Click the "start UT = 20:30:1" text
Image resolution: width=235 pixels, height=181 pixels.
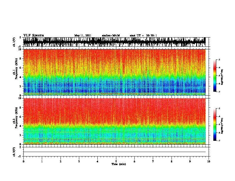[143, 35]
